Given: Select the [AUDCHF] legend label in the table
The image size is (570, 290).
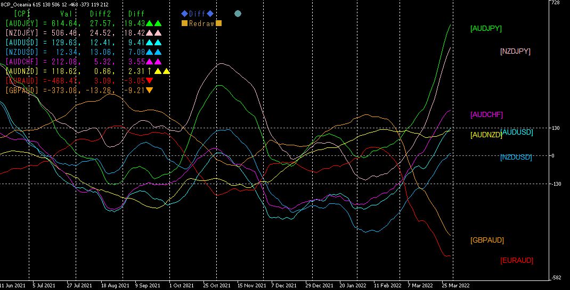Looking at the screenshot, I should 22,61.
